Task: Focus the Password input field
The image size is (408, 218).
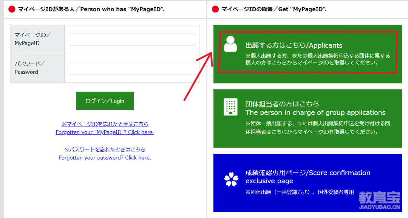Action: (x=132, y=68)
